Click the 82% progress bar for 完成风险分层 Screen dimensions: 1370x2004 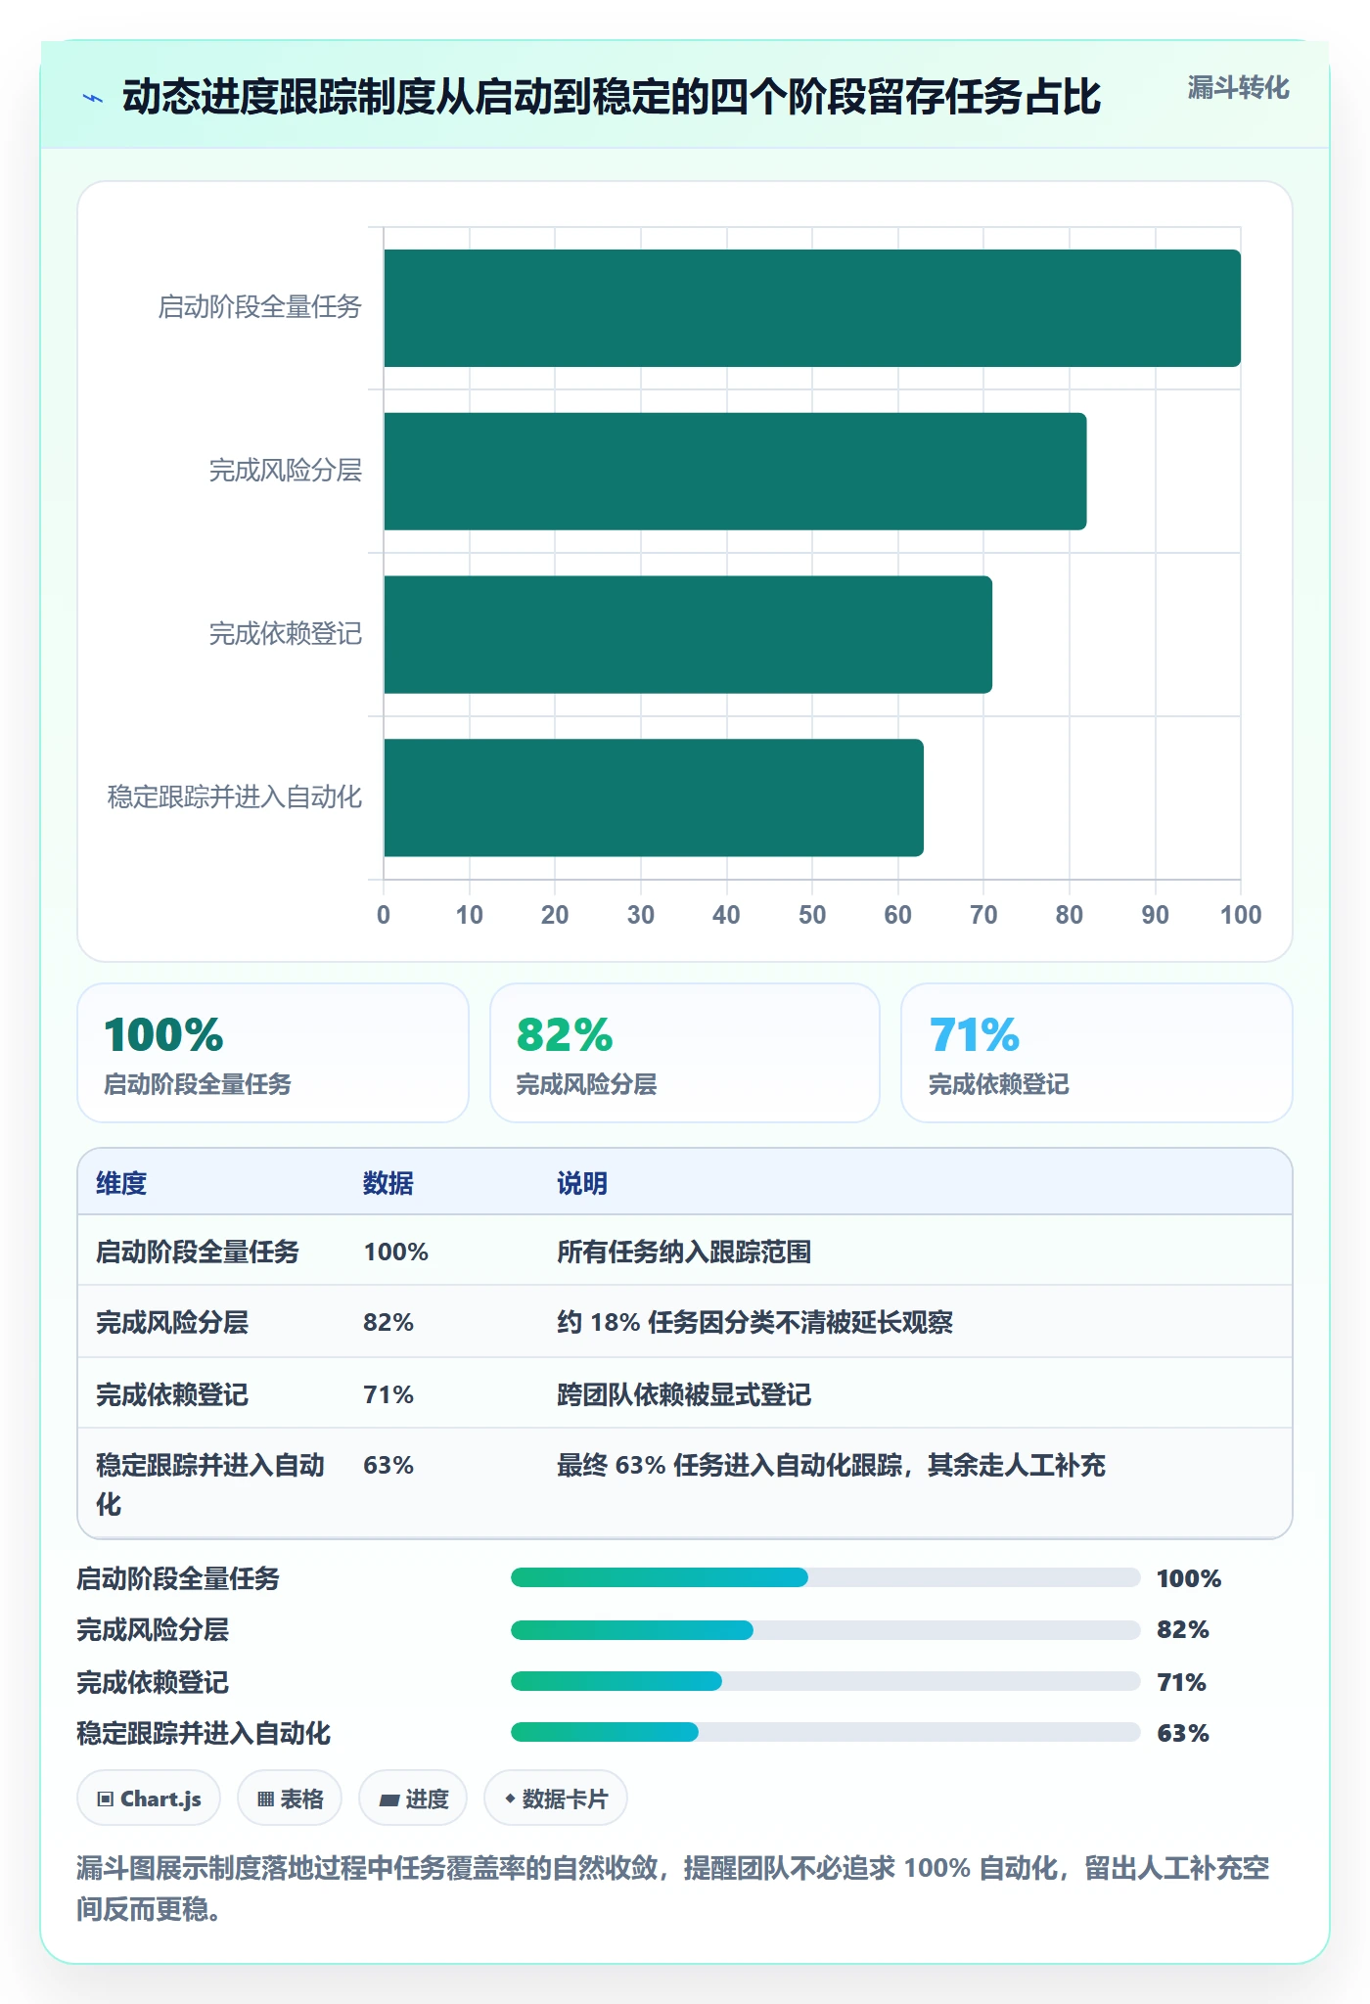[825, 1629]
